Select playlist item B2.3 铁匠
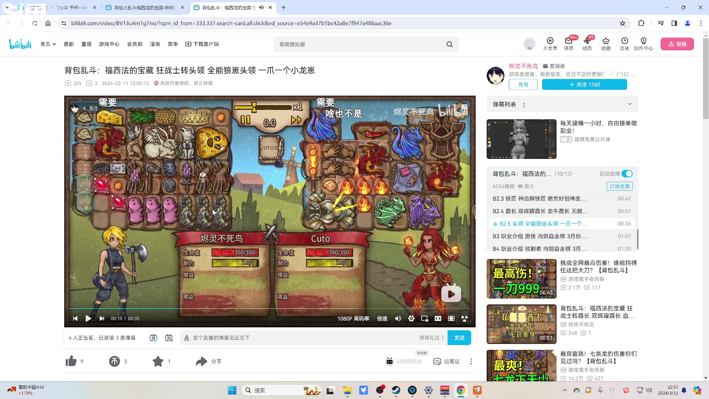Image resolution: width=709 pixels, height=399 pixels. (x=562, y=199)
